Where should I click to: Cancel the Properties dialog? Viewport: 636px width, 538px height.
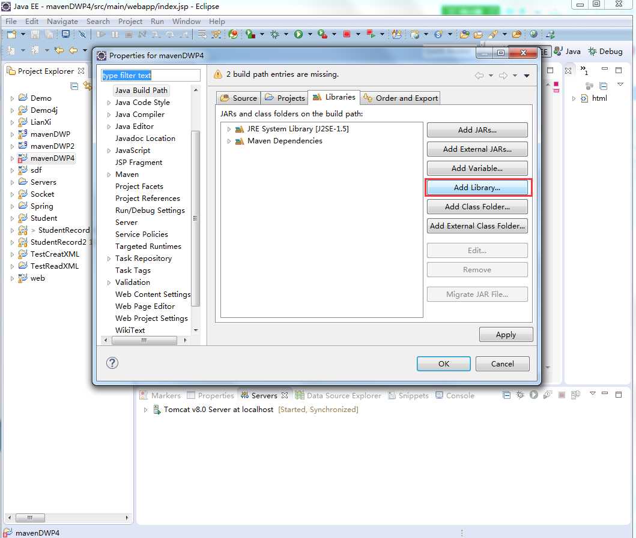click(x=502, y=364)
